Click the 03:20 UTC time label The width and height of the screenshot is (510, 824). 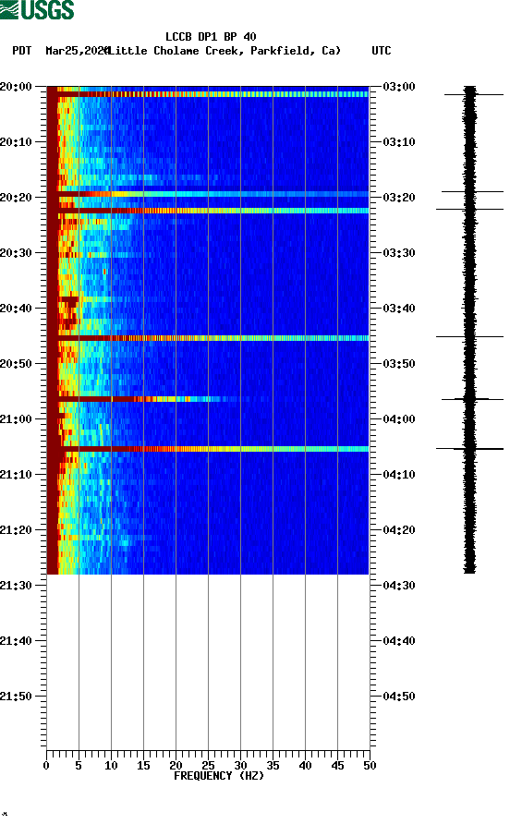399,198
